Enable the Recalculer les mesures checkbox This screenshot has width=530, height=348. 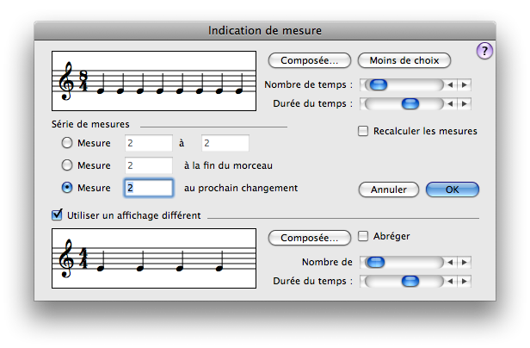pos(363,131)
